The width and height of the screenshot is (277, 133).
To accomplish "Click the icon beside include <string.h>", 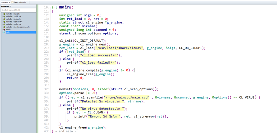I will (x=4, y=19).
